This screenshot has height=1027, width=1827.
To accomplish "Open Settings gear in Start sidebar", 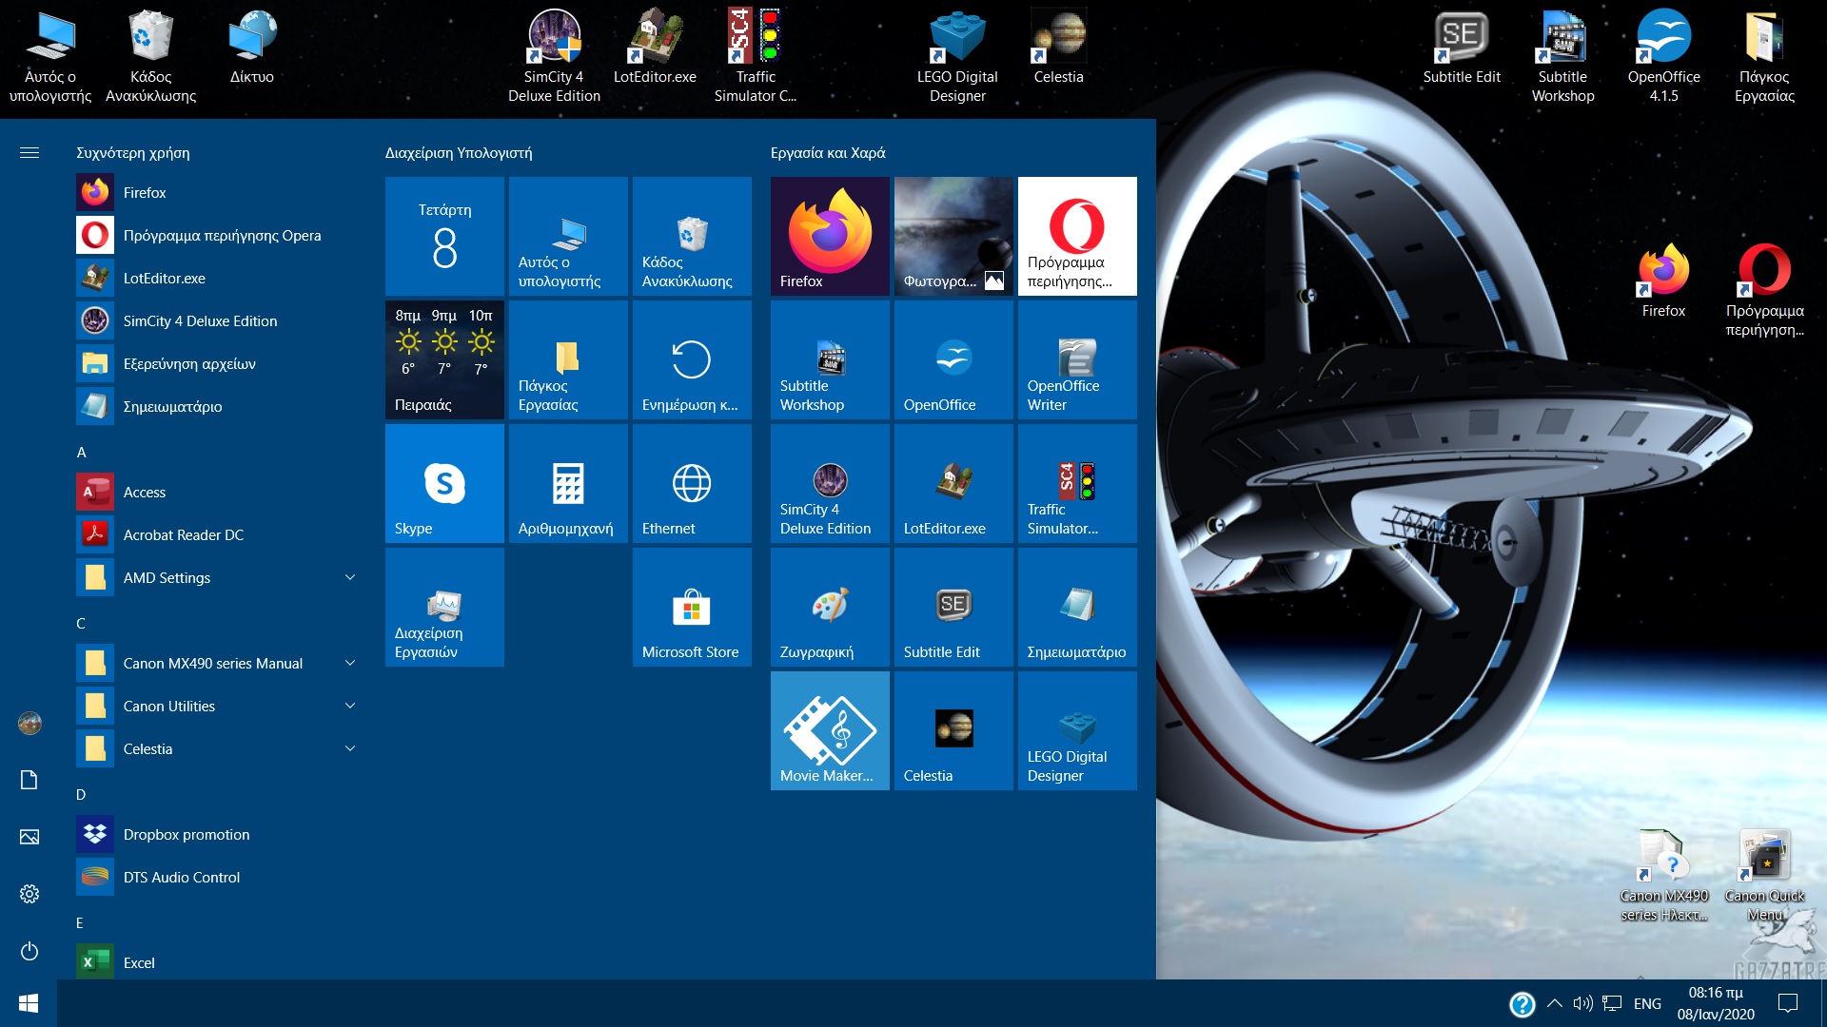I will 29,894.
